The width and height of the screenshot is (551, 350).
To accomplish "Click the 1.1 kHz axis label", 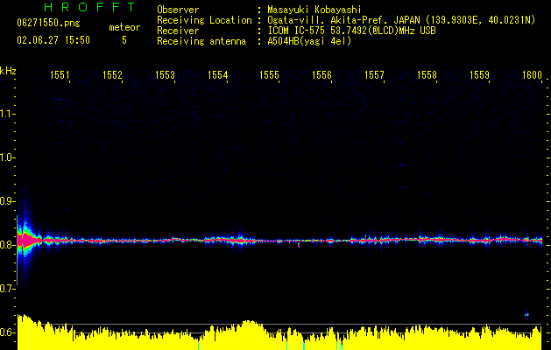I will [7, 114].
